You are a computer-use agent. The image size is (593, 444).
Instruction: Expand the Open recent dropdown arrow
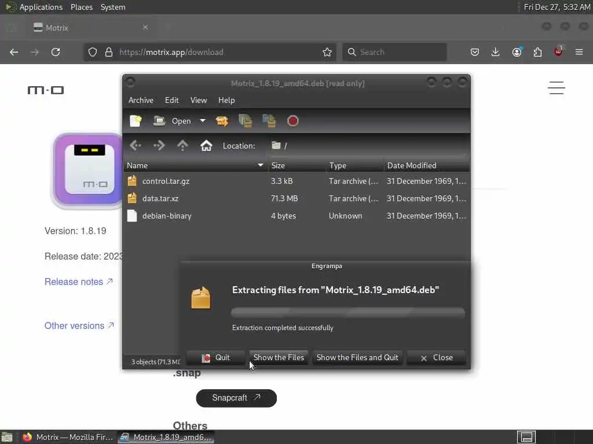point(203,121)
